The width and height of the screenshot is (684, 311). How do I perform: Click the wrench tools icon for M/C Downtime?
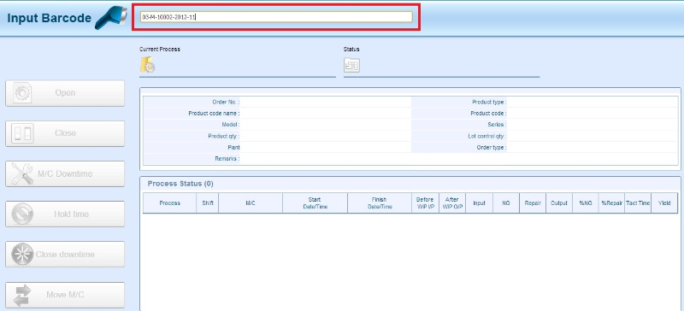click(22, 173)
